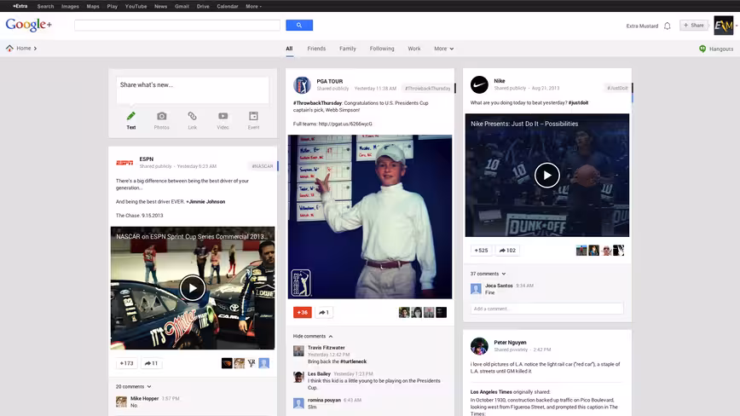The height and width of the screenshot is (416, 740).
Task: Open ESPN profile logo
Action: click(x=124, y=163)
